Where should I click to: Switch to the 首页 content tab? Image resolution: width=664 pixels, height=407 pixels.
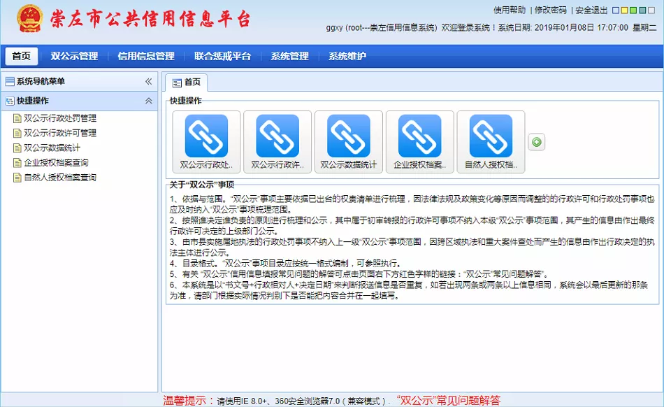pyautogui.click(x=187, y=82)
